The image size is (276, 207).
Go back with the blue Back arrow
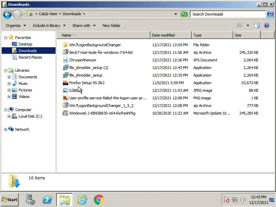7,14
